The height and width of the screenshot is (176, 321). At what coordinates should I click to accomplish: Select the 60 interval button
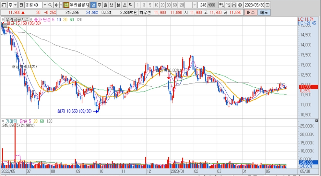pyautogui.click(x=175, y=5)
